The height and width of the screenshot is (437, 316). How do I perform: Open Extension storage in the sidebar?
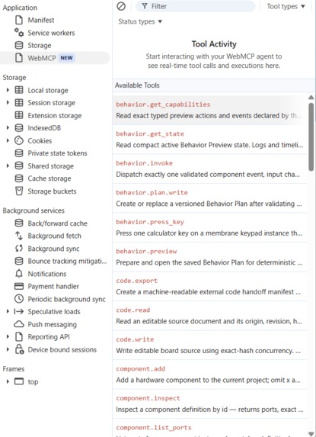(55, 115)
